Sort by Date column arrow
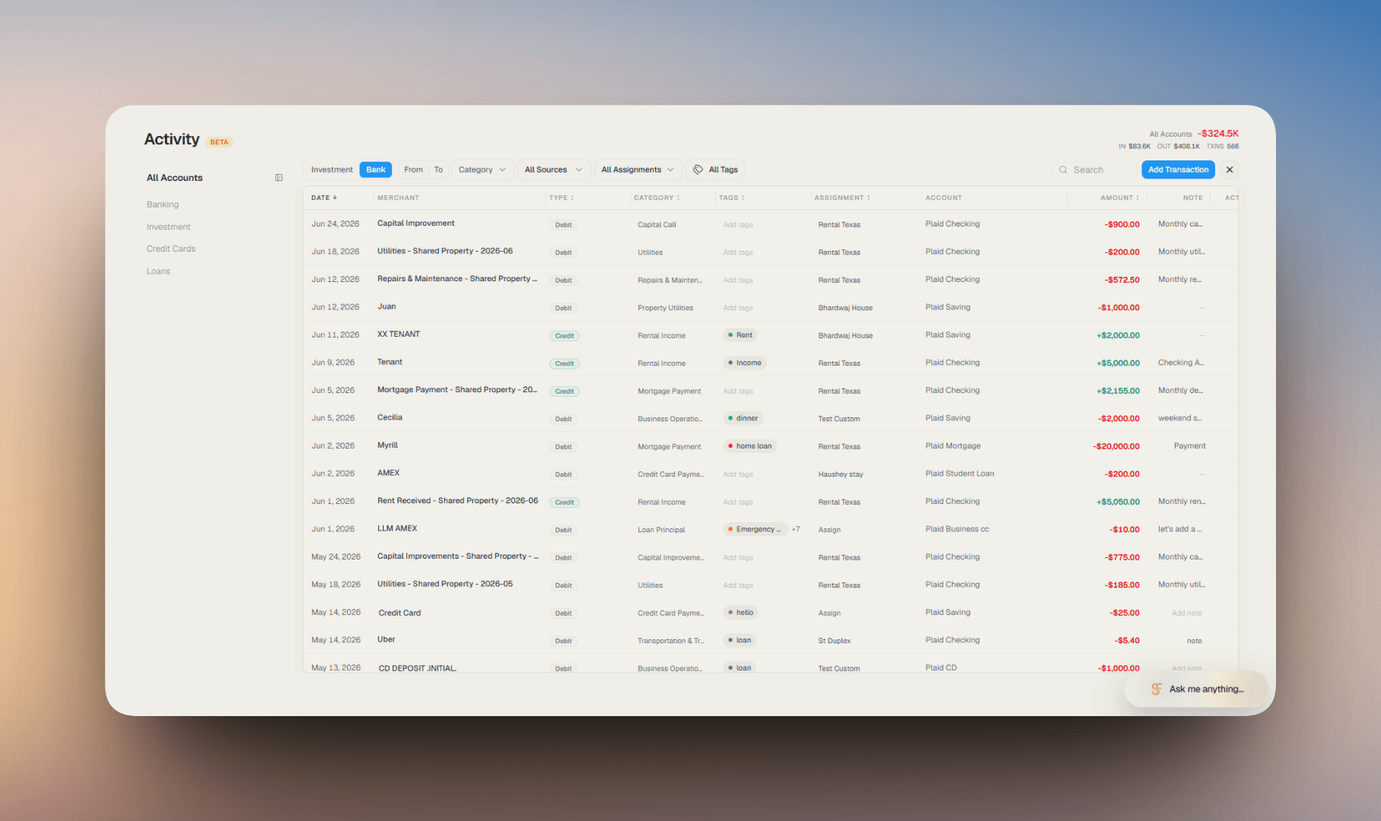Viewport: 1381px width, 821px height. (x=335, y=198)
